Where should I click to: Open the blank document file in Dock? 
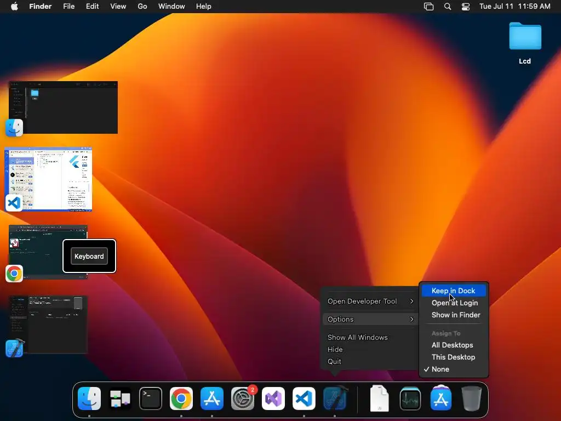tap(380, 399)
